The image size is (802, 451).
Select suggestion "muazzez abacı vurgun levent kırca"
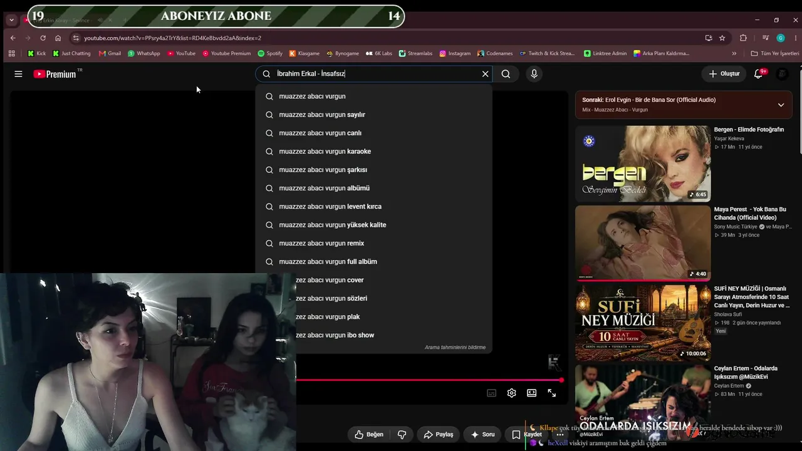[x=373, y=207]
